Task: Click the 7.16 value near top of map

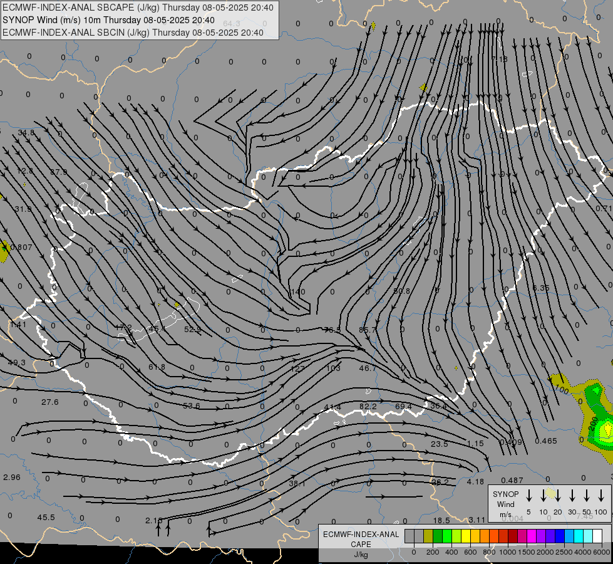Action: click(x=499, y=59)
